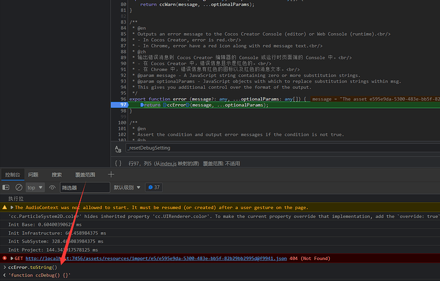This screenshot has height=281, width=440.
Task: Click line number 80 in the gutter
Action: [124, 4]
